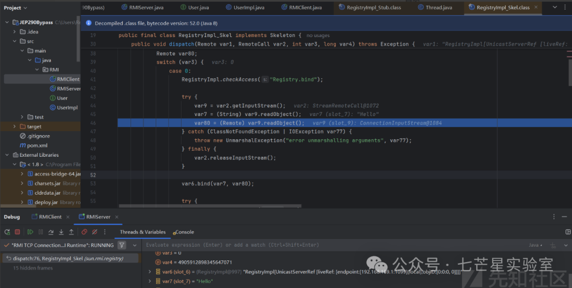Open the UserImpl.java editor tab
572x288 pixels.
245,7
